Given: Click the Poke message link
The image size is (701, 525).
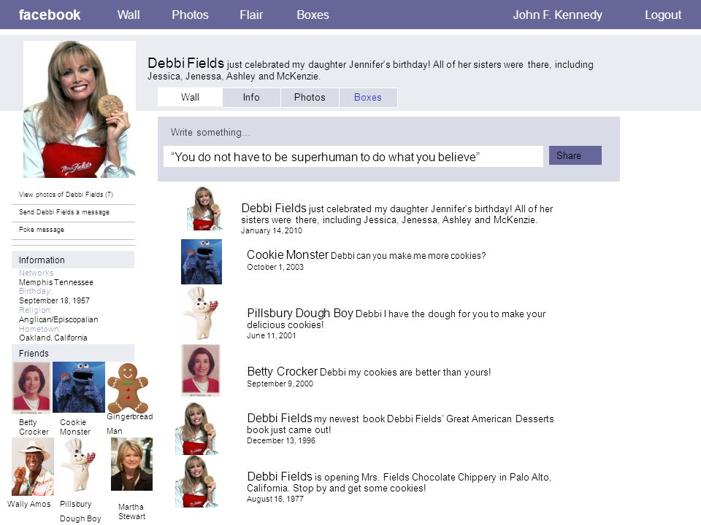Looking at the screenshot, I should (x=42, y=230).
